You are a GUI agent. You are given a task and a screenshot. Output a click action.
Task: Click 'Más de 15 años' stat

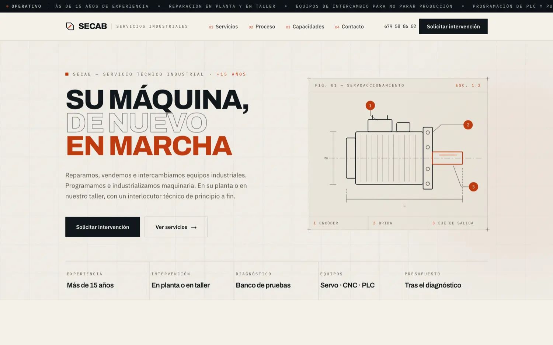90,285
